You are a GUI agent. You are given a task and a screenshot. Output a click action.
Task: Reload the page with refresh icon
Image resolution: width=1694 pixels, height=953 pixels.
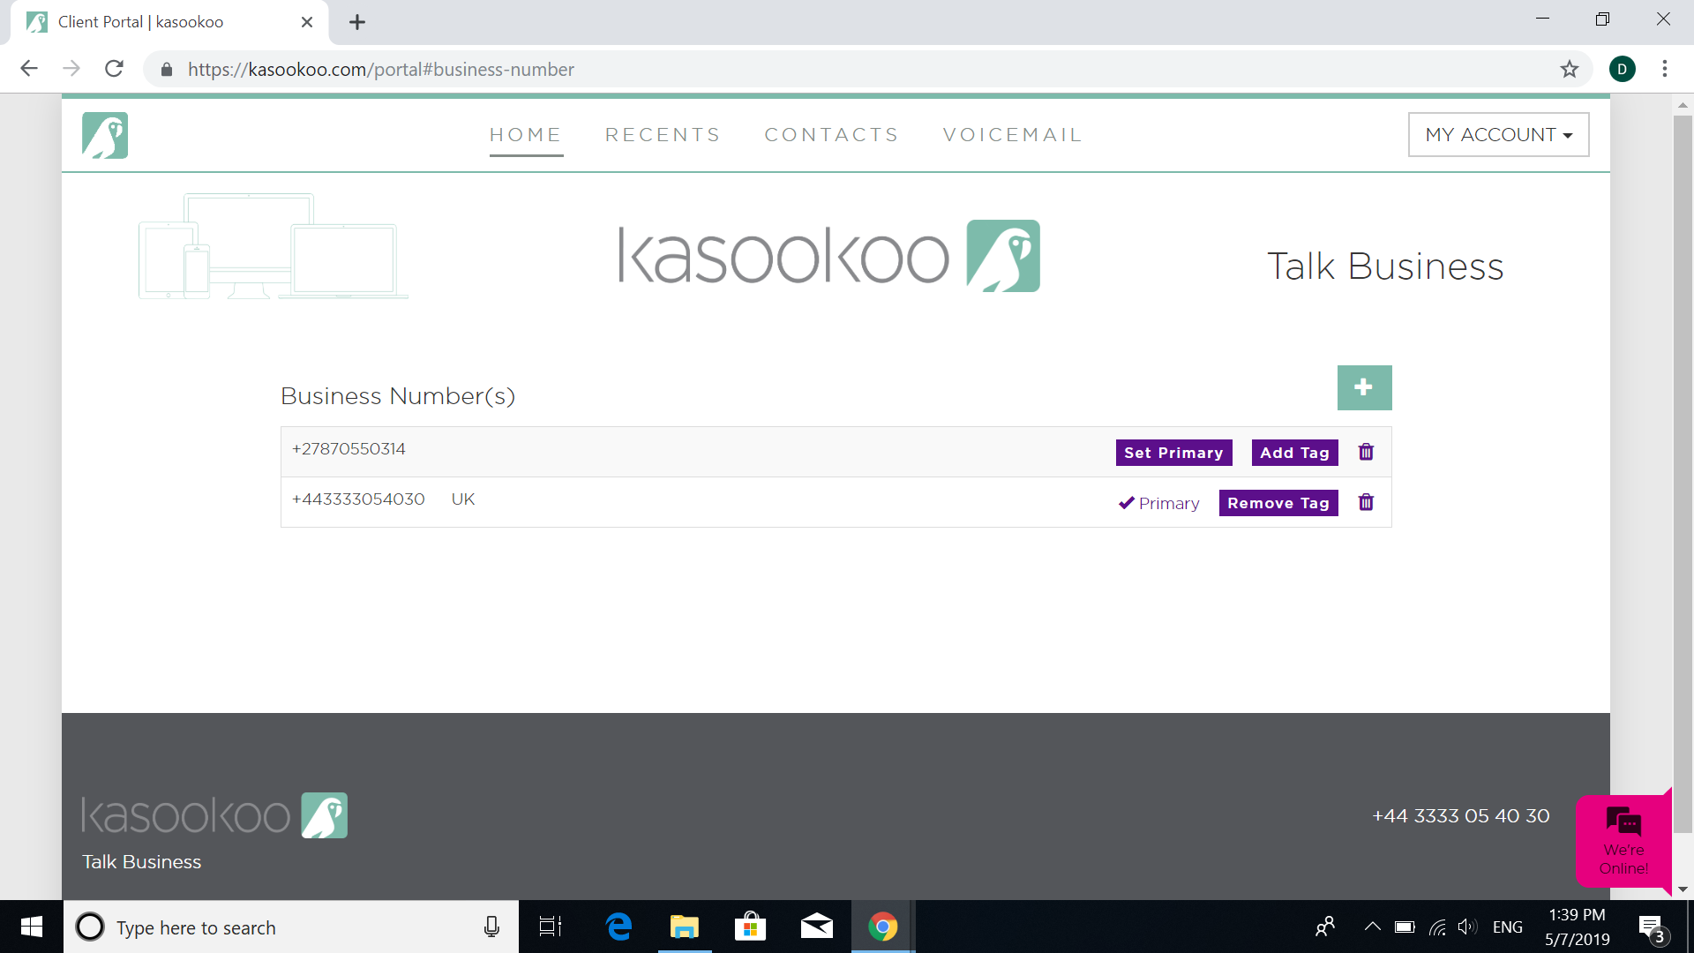tap(114, 69)
